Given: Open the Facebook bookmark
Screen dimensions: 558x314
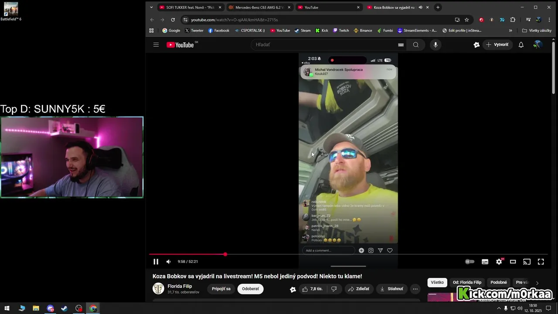Looking at the screenshot, I should click(x=218, y=31).
